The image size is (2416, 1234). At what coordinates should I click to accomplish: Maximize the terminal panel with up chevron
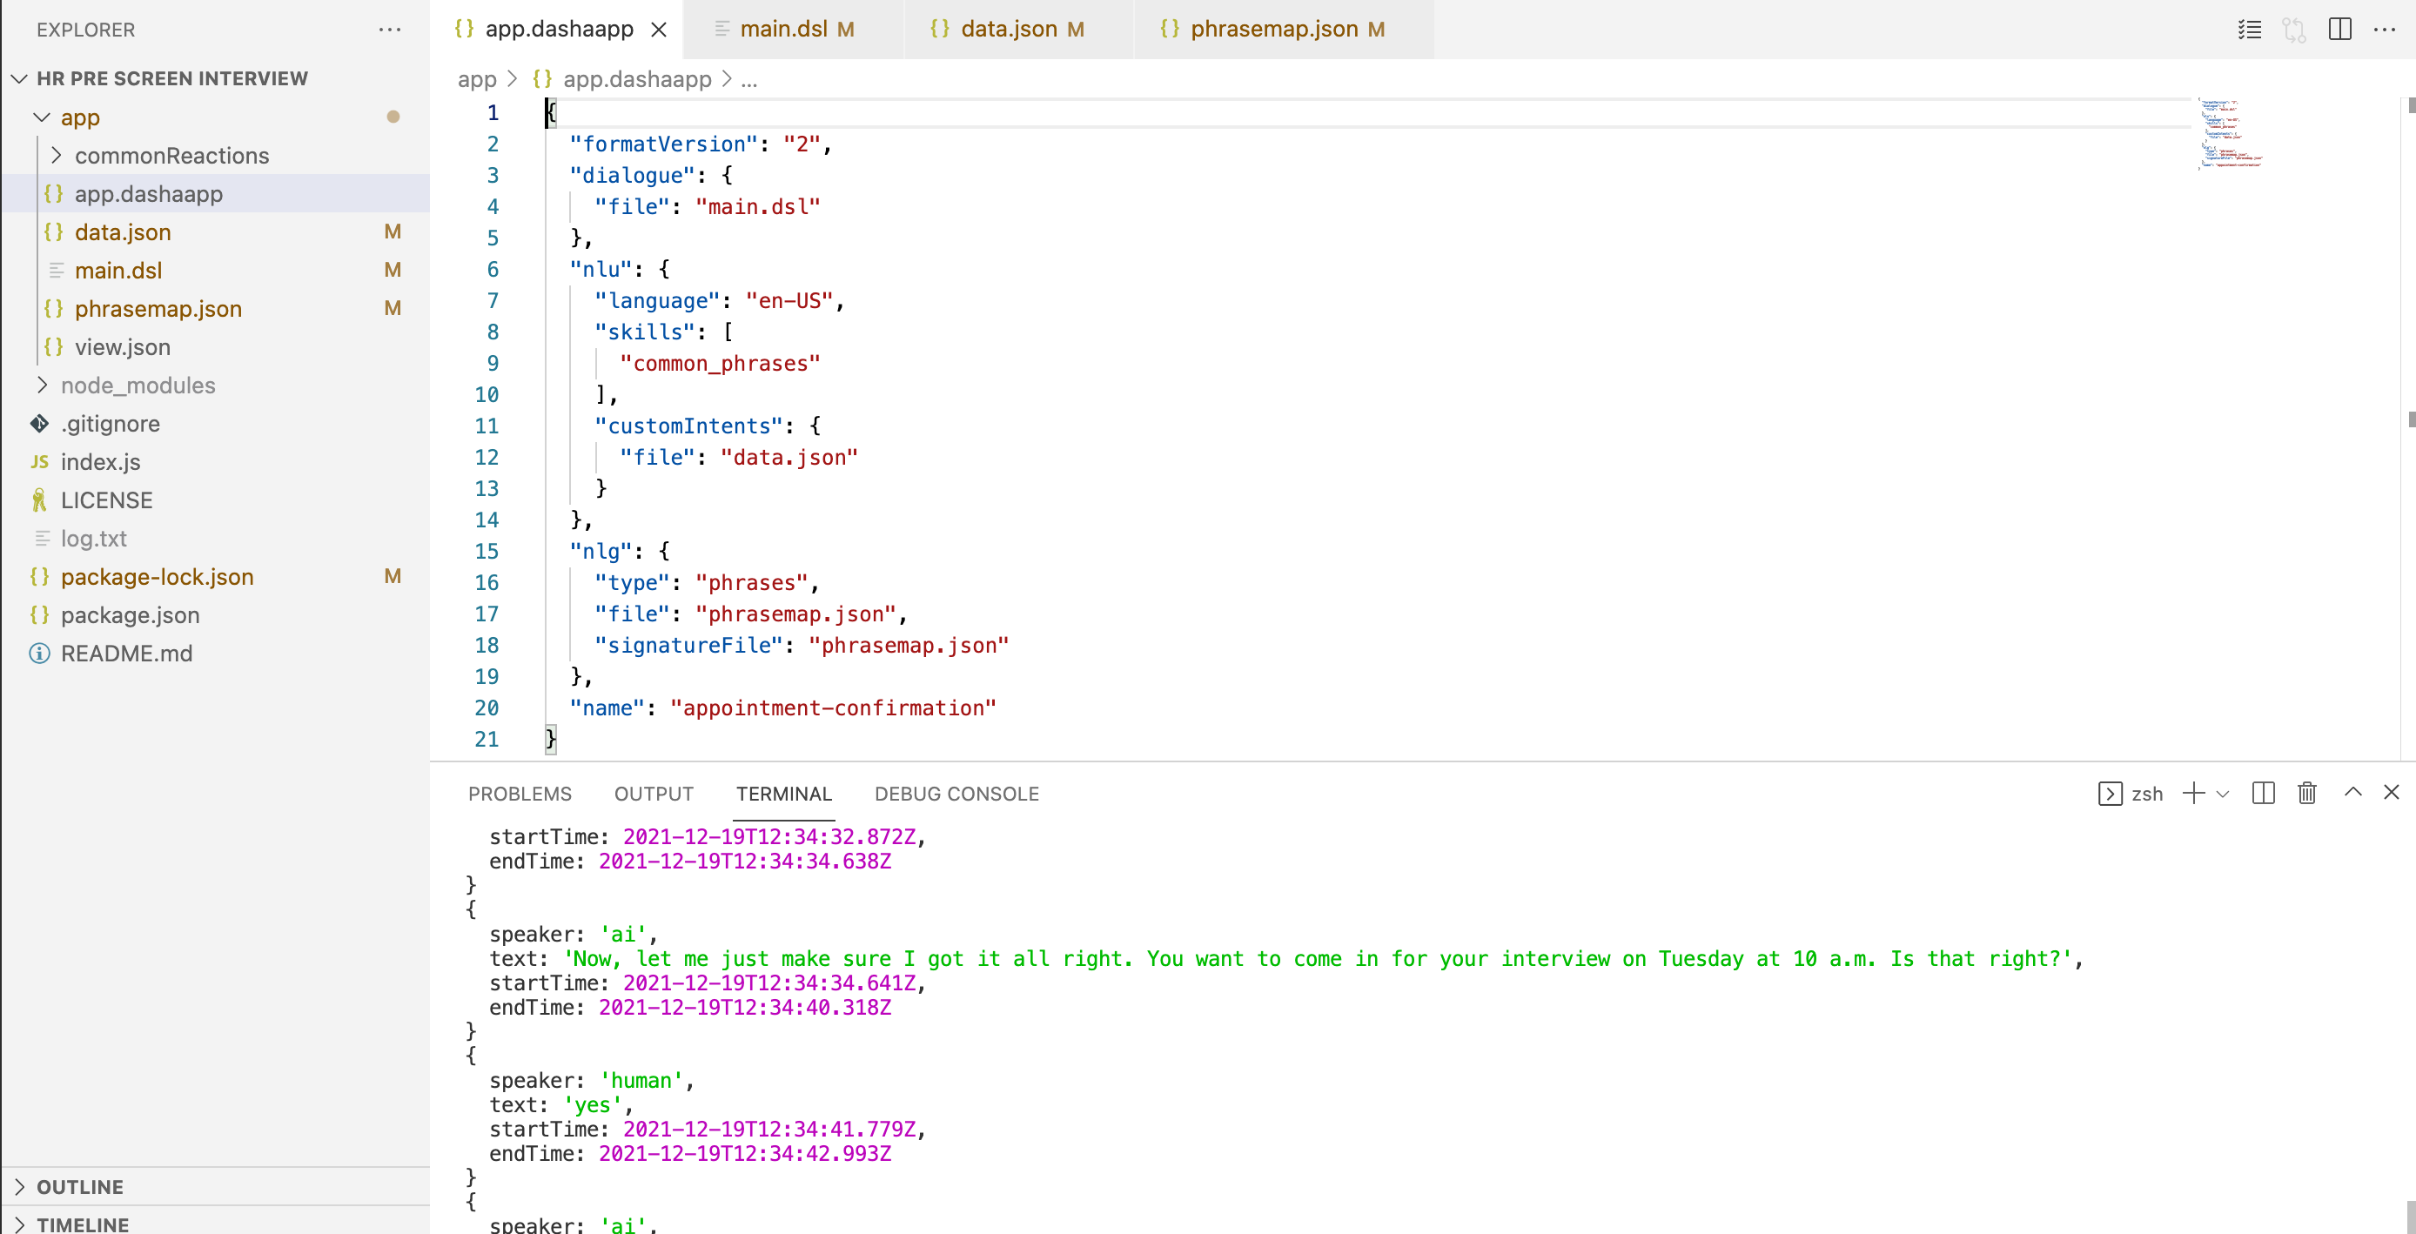[2352, 792]
